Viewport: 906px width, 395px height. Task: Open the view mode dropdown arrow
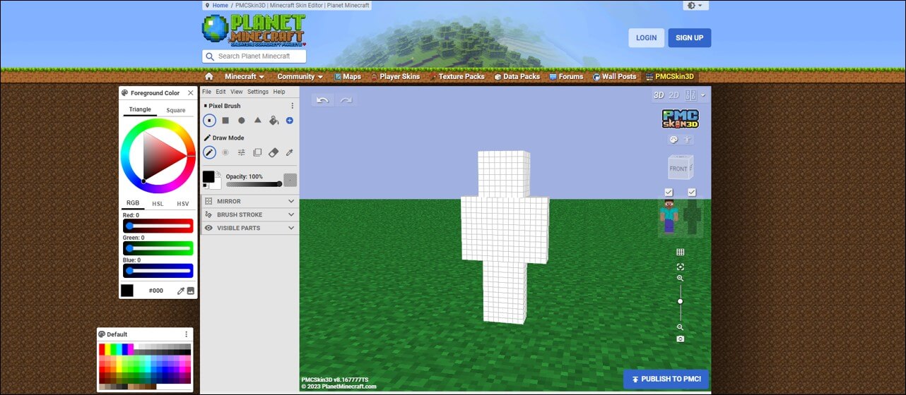coord(703,95)
